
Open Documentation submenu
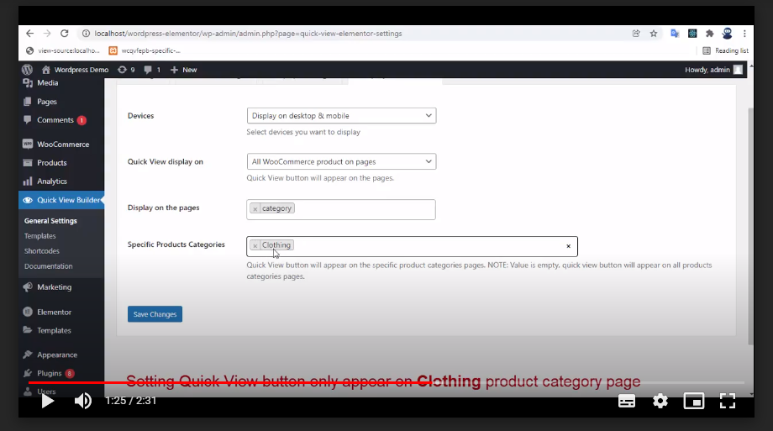click(49, 265)
